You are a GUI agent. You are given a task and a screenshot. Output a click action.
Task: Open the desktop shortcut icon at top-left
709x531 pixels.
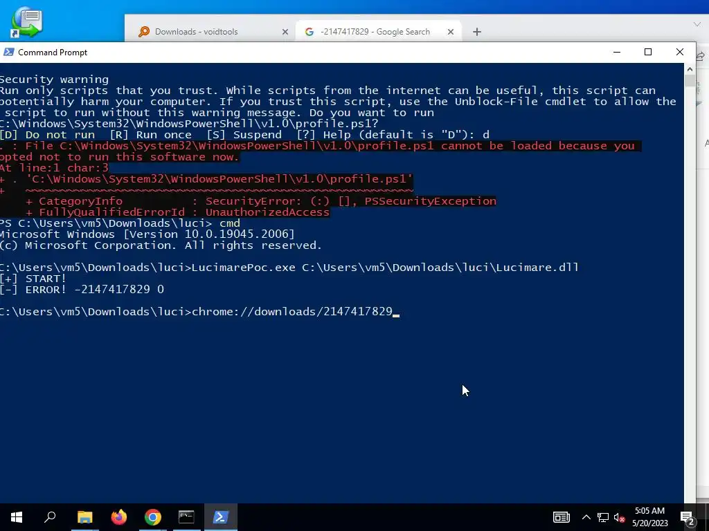pyautogui.click(x=27, y=21)
